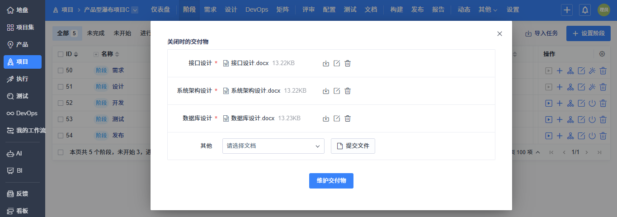617x217 pixels.
Task: Open the 其他 navigation dropdown
Action: click(x=488, y=9)
